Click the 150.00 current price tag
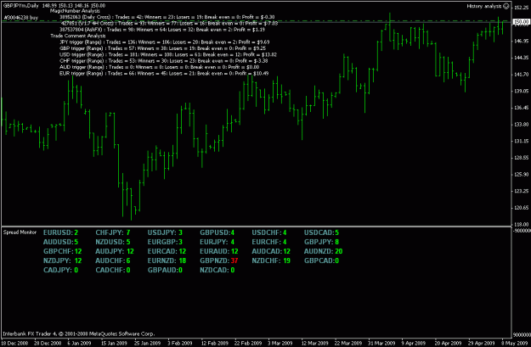531x347 pixels. click(x=521, y=22)
